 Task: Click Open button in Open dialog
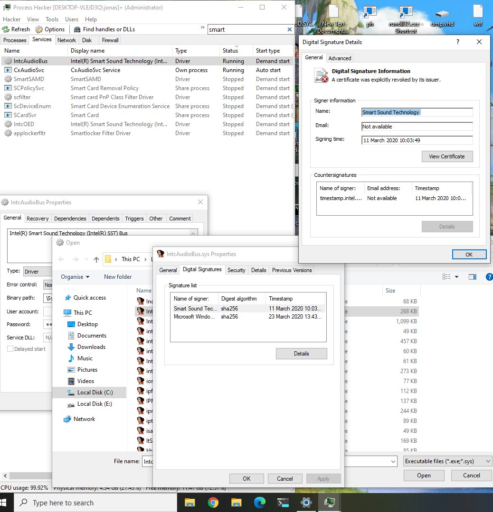424,475
